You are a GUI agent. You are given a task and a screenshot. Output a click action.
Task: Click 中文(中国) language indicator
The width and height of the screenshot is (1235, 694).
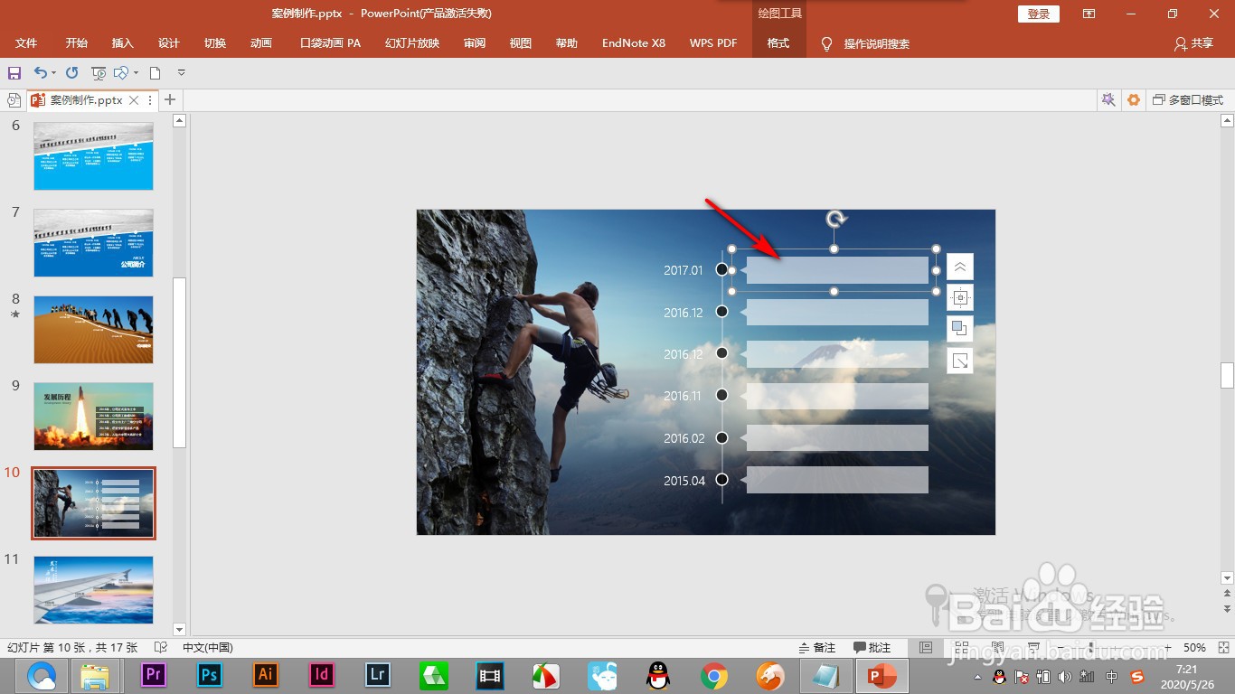pyautogui.click(x=208, y=648)
